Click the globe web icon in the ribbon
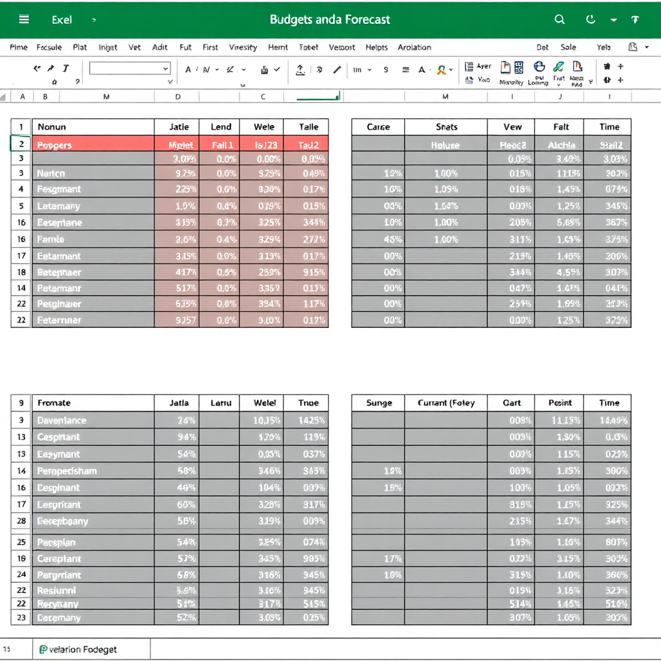The image size is (661, 661). 538,66
